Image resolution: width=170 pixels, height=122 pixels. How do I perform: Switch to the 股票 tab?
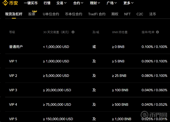pyautogui.click(x=32, y=14)
